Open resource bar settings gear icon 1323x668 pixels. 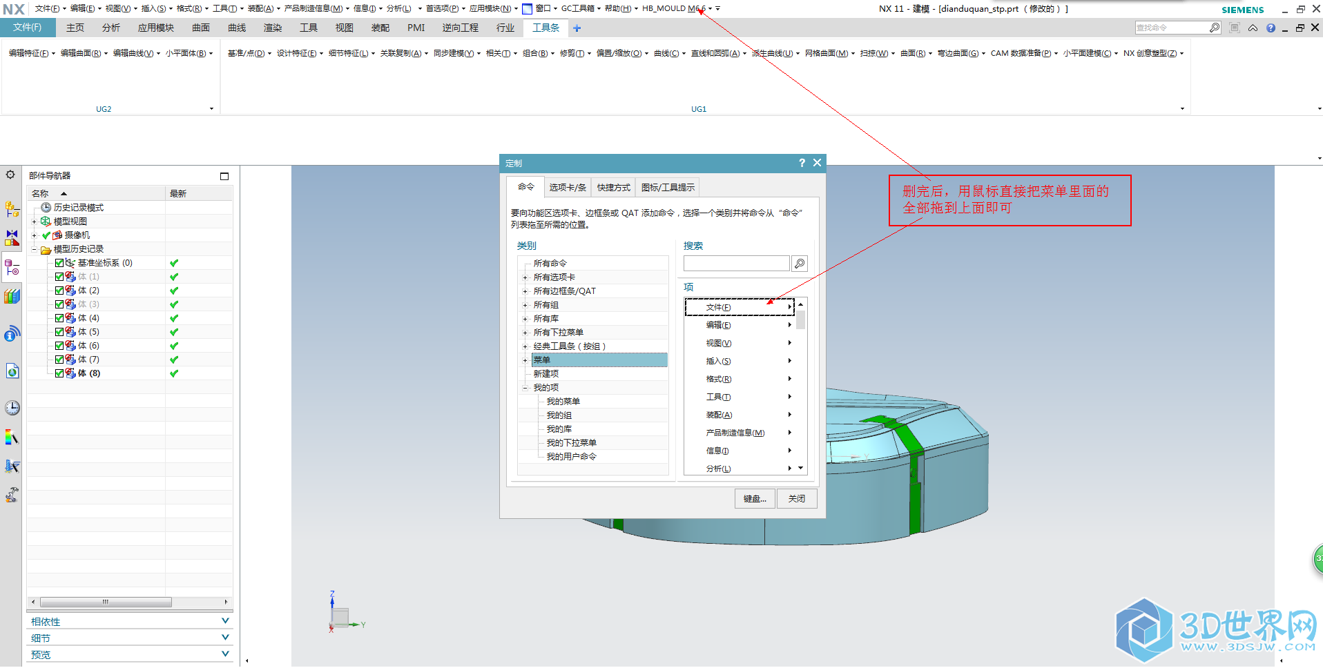point(10,175)
